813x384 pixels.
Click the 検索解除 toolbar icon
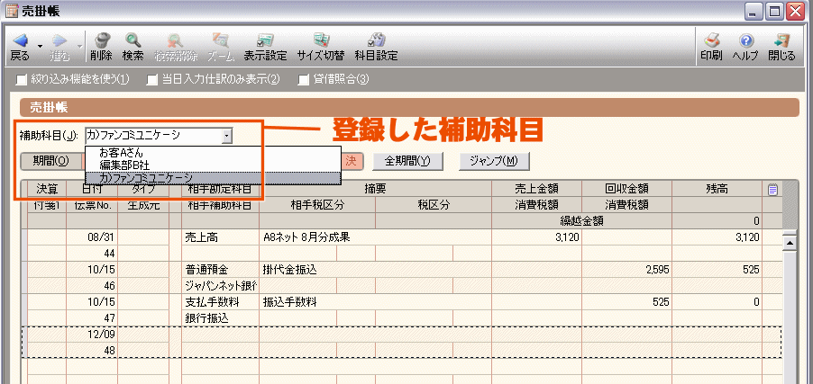click(176, 40)
